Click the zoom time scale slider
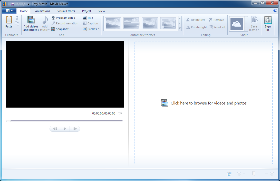 [254, 174]
